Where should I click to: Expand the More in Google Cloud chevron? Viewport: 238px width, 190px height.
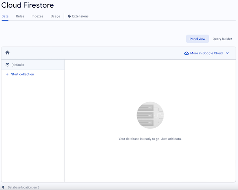coord(227,53)
